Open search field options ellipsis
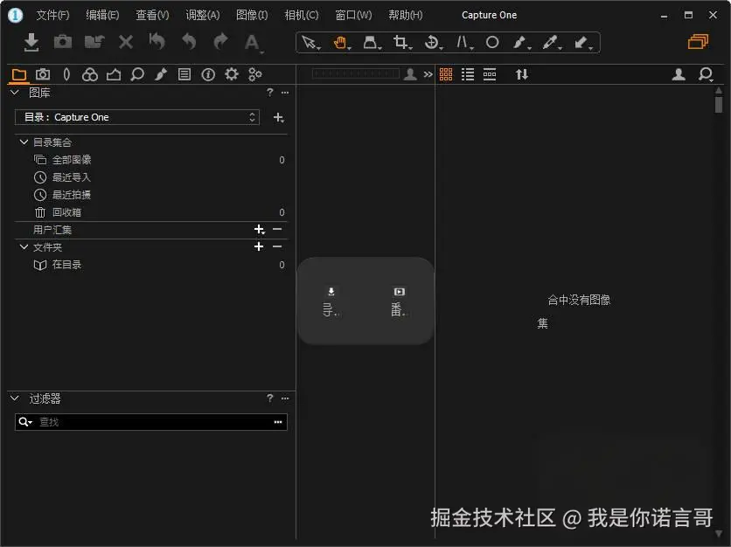The width and height of the screenshot is (731, 547). 278,422
